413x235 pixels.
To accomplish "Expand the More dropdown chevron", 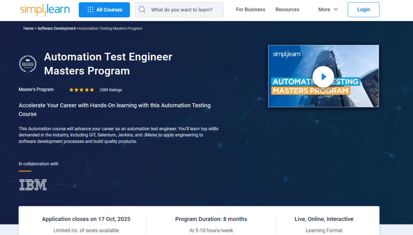I will (x=336, y=10).
